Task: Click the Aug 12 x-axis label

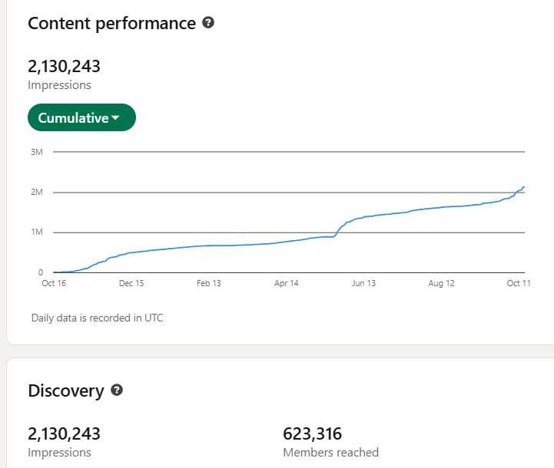Action: [441, 283]
